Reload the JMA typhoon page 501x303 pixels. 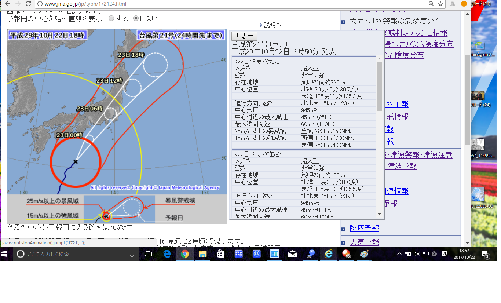coord(28,4)
